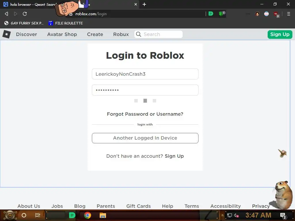The height and width of the screenshot is (221, 295).
Task: Click the network tray icon
Action: coord(230,215)
